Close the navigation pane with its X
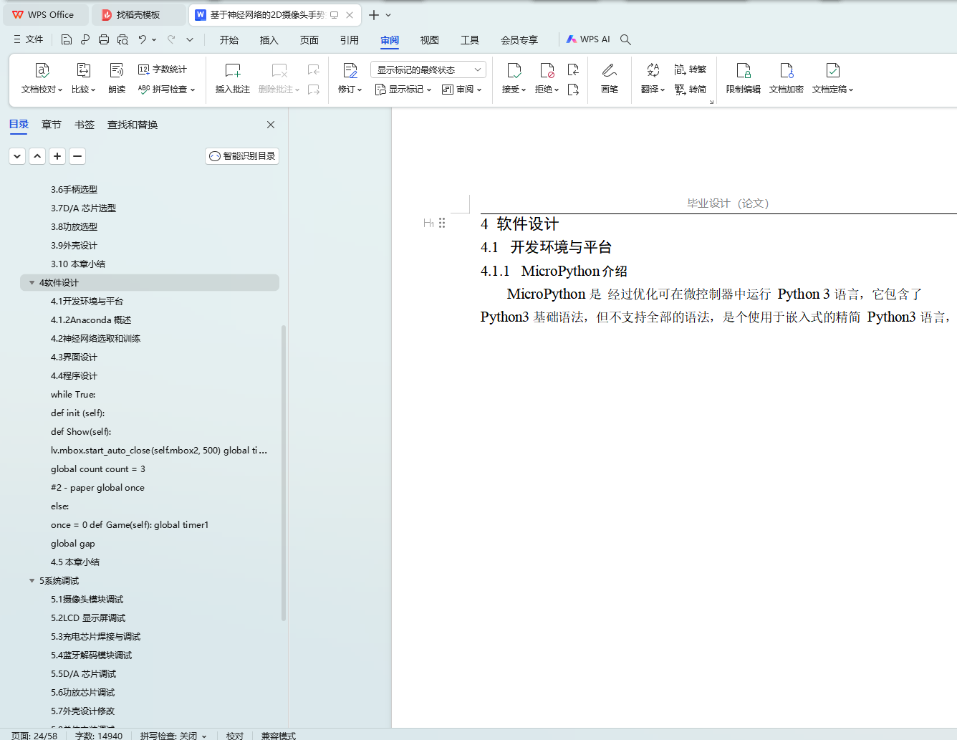The image size is (957, 740). [x=271, y=125]
